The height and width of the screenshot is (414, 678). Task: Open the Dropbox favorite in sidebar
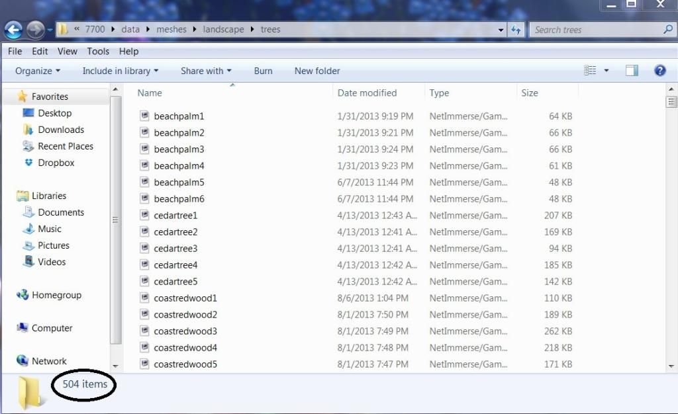(56, 163)
